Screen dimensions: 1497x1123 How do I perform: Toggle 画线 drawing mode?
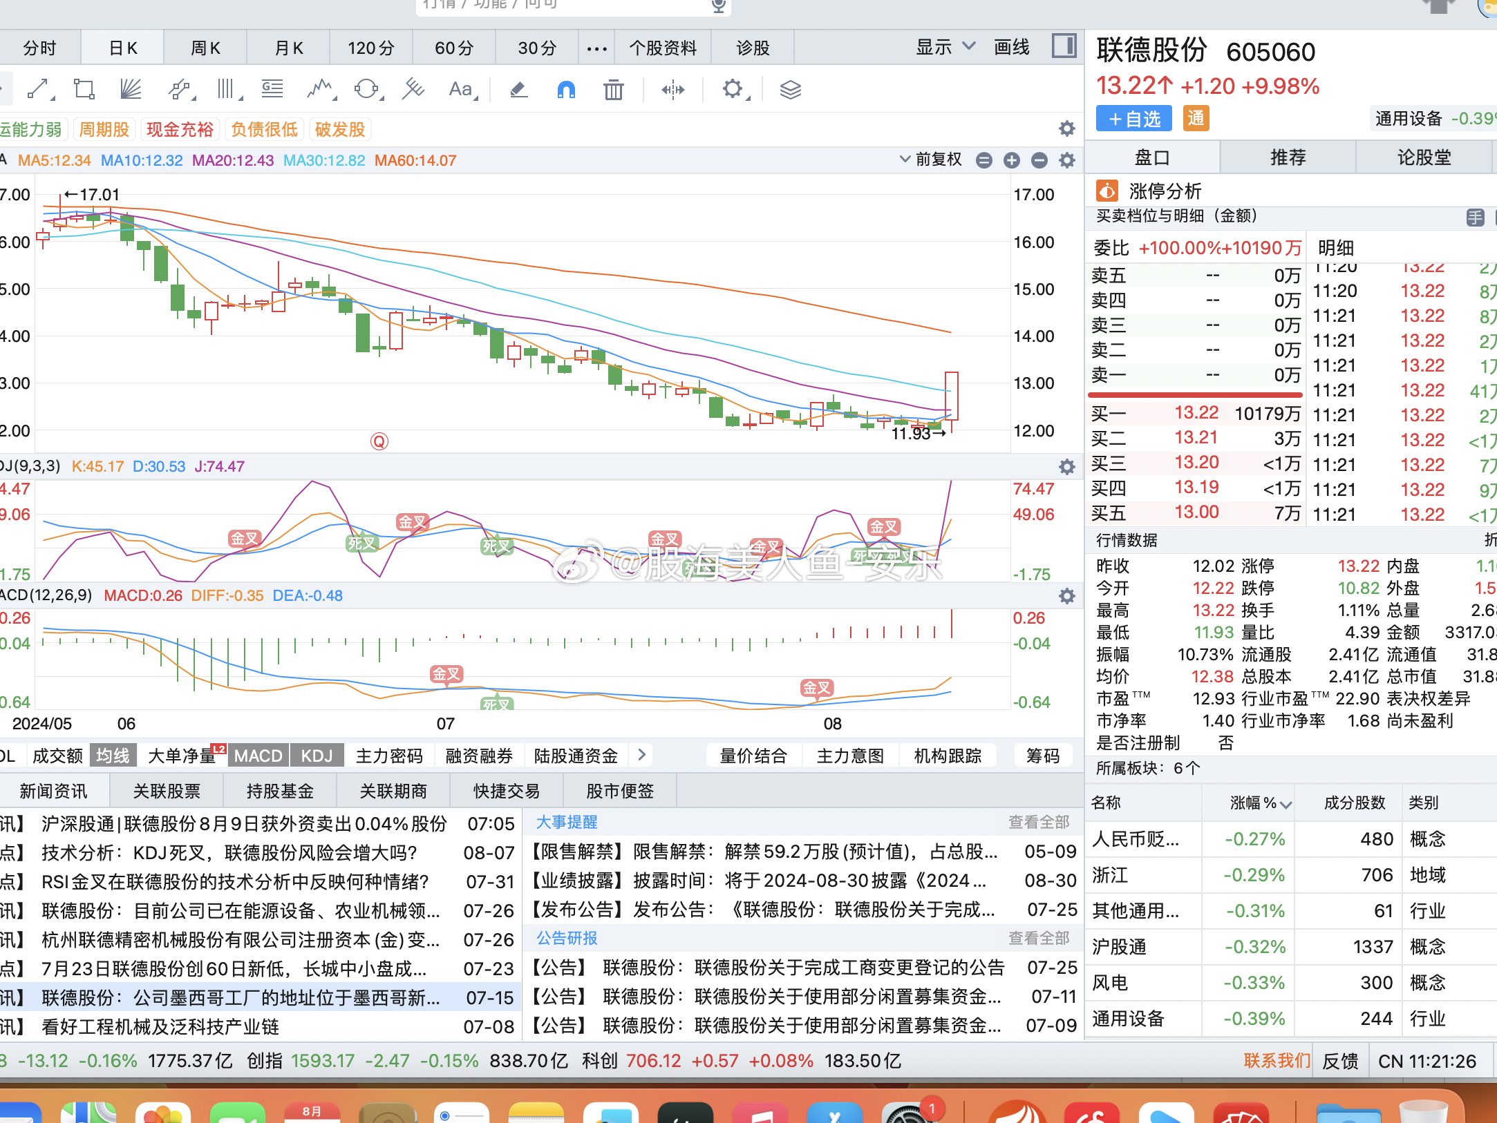(1012, 47)
